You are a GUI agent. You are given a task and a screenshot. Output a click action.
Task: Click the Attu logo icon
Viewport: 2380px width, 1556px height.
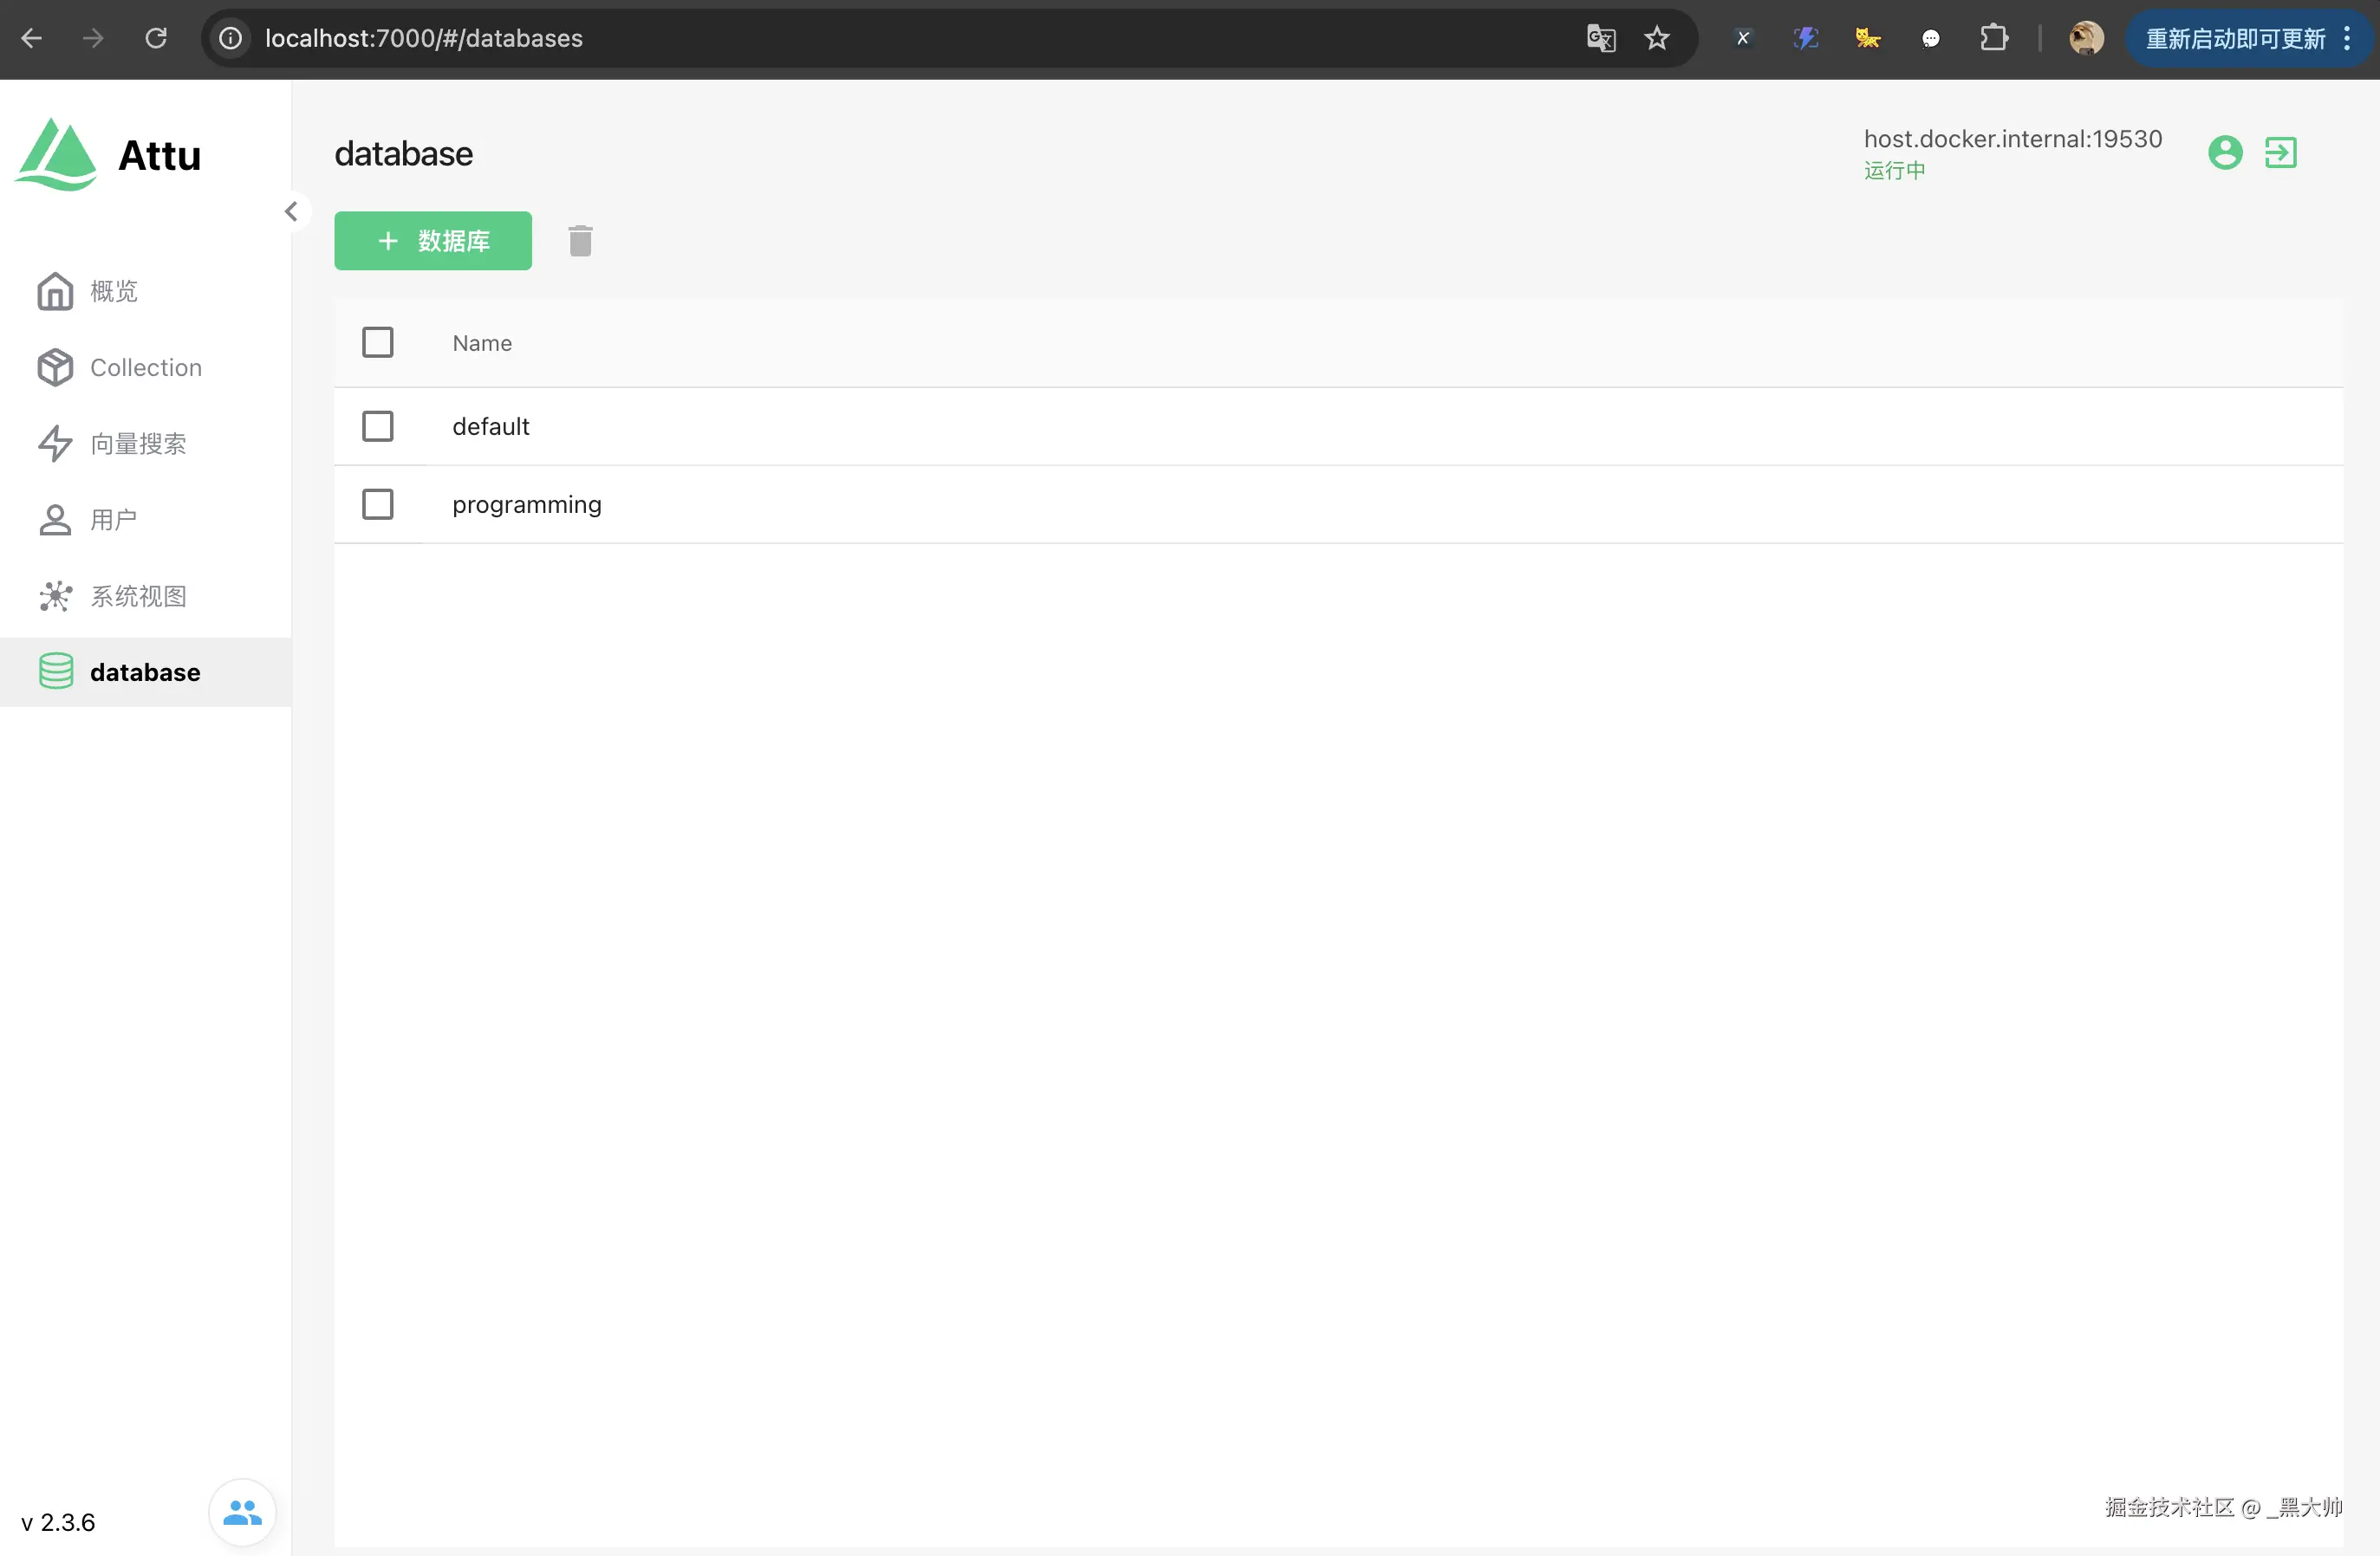pos(57,155)
